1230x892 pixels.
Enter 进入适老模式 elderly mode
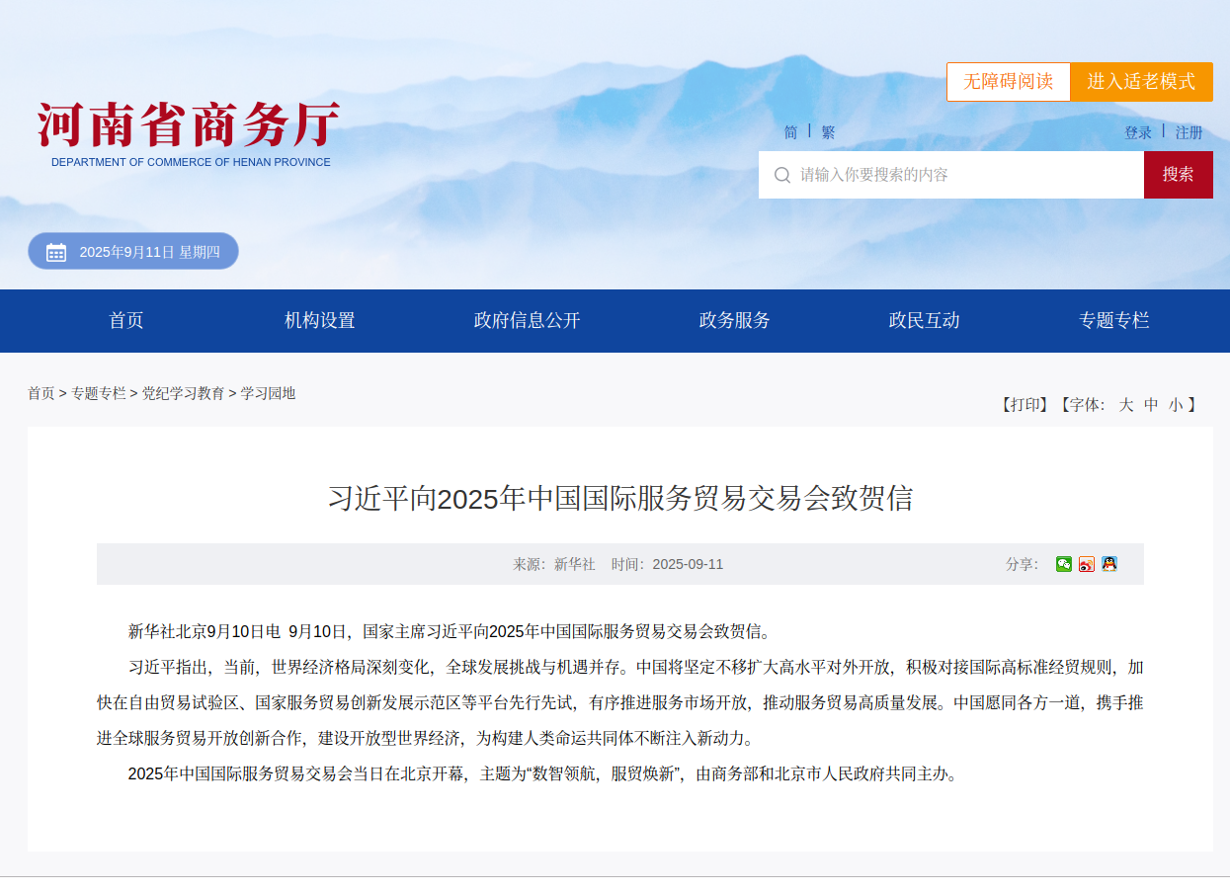1141,82
